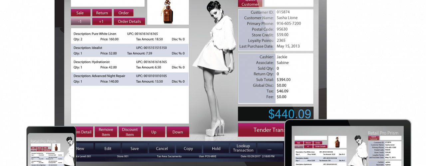This screenshot has height=166, width=426.
Task: Select the Hydrationist item row
Action: (130, 64)
